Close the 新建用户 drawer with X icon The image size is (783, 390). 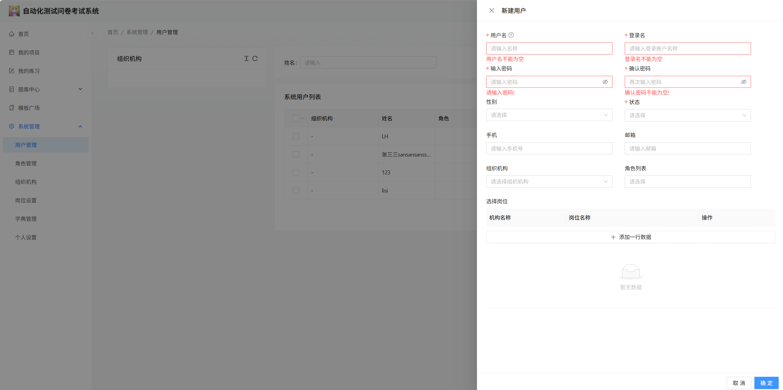491,10
